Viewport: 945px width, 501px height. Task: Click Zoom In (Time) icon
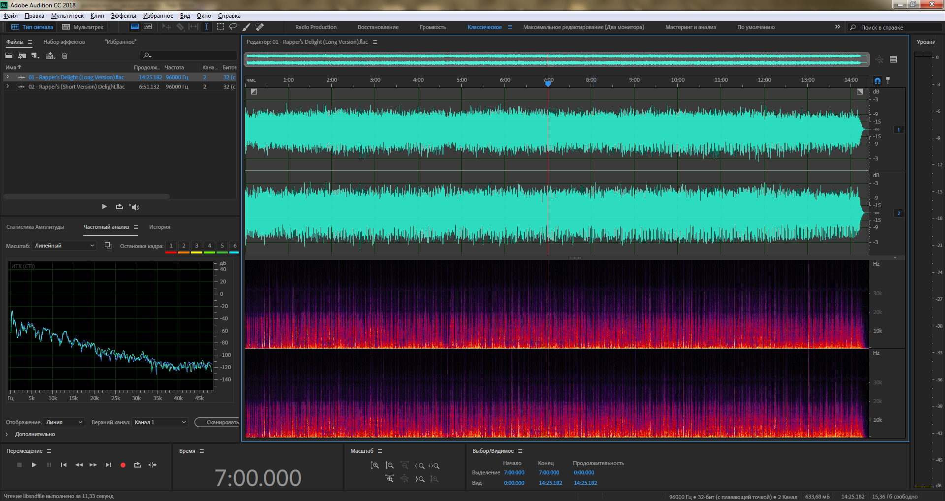tap(389, 478)
